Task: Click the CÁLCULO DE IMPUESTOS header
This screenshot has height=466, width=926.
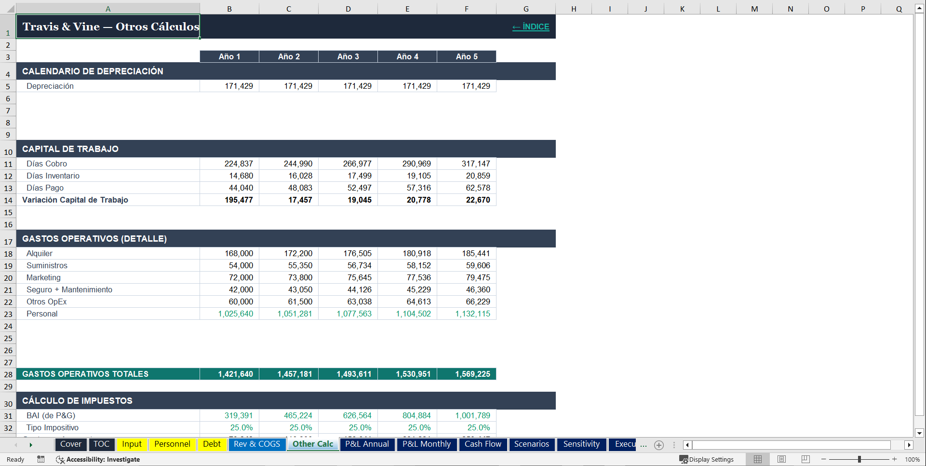Action: tap(286, 400)
